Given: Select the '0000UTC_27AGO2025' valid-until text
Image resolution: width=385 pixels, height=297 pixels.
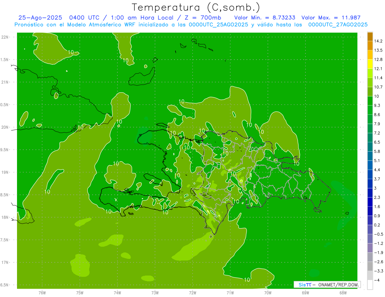Looking at the screenshot, I should (x=338, y=25).
